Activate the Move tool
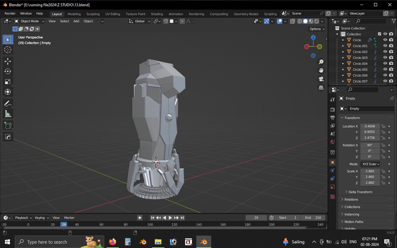397x248 pixels. tap(8, 61)
